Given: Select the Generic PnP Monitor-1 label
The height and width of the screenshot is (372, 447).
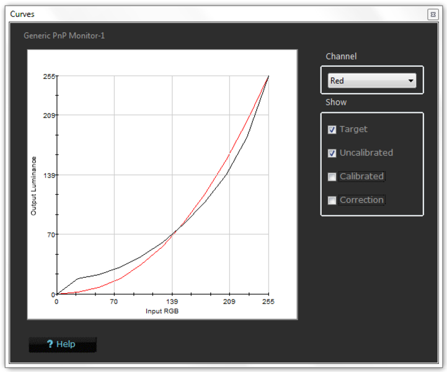Looking at the screenshot, I should (64, 35).
